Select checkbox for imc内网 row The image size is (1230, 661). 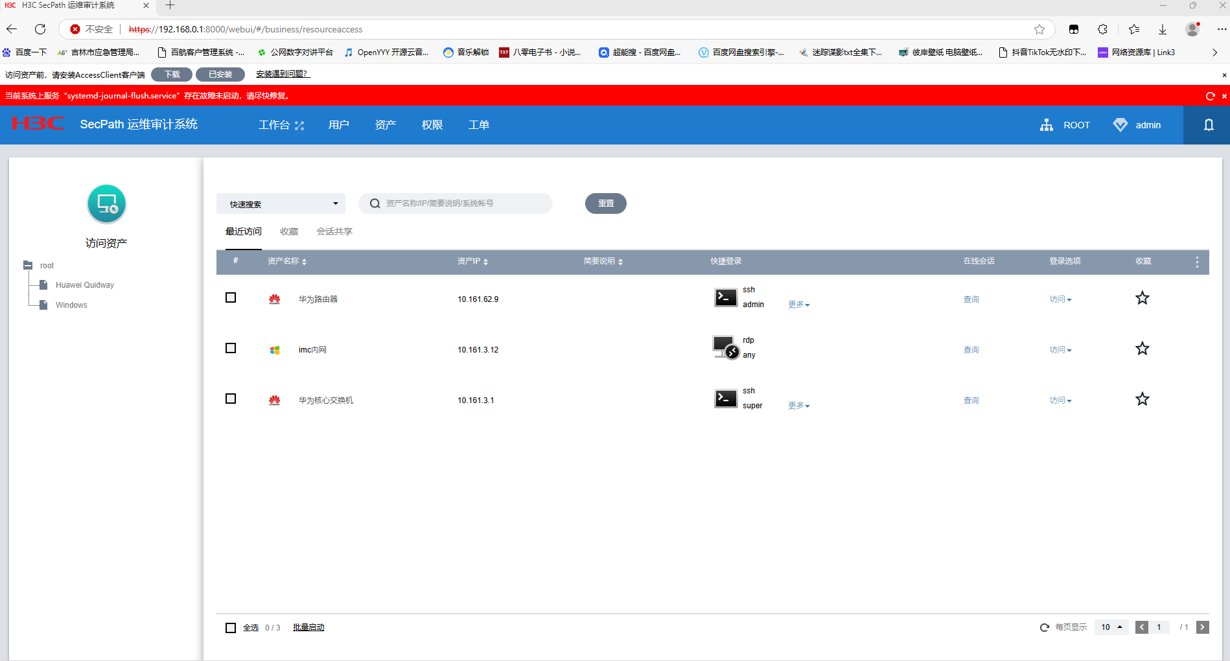(231, 348)
